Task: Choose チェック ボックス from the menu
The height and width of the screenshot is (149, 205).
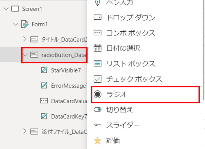Action: click(134, 79)
